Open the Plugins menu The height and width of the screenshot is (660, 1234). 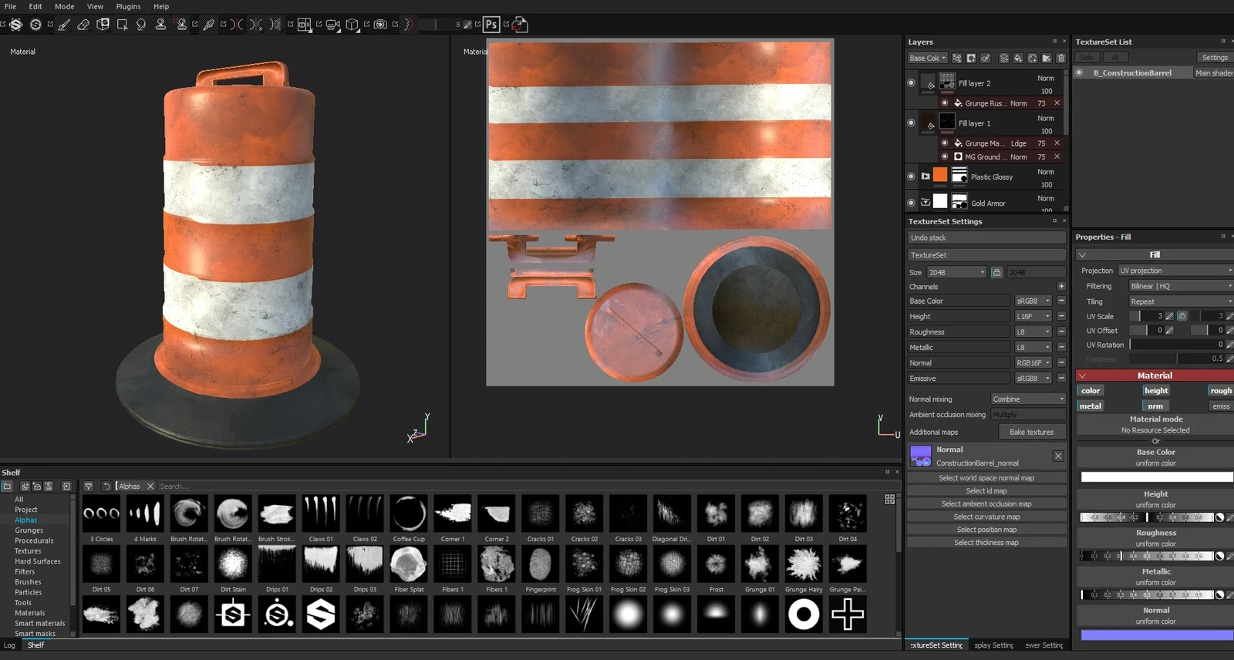tap(128, 6)
